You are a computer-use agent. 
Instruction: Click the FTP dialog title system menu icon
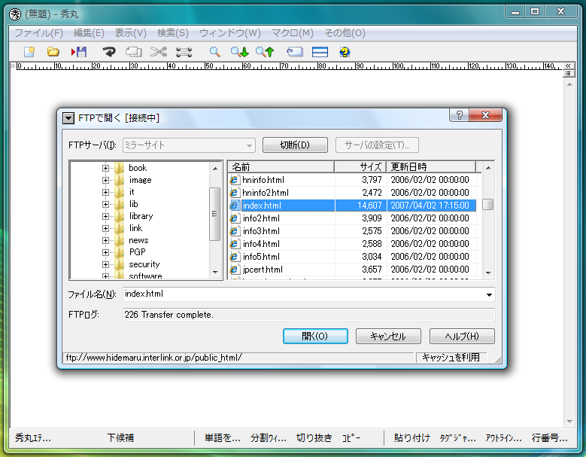click(x=68, y=118)
